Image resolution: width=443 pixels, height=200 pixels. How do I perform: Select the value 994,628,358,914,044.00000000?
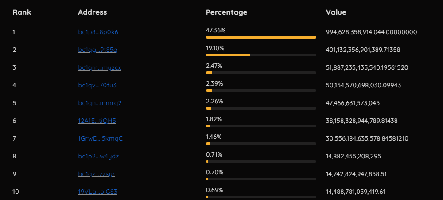371,32
